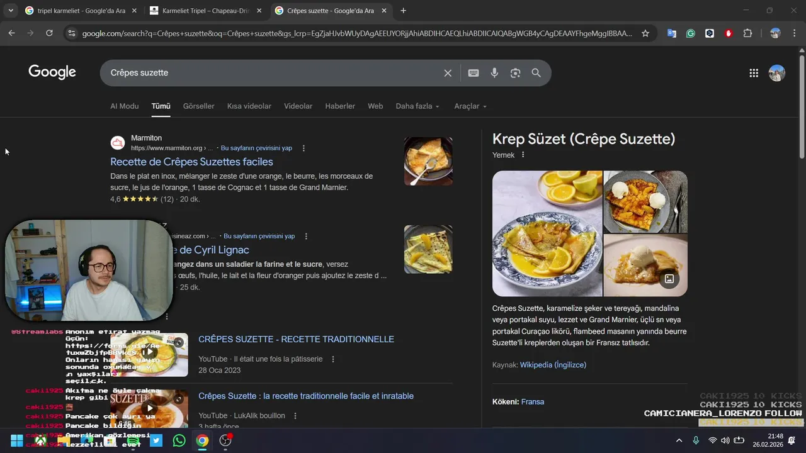Screen dimensions: 806x453
Task: Open more options beside Yemek label
Action: pyautogui.click(x=523, y=155)
